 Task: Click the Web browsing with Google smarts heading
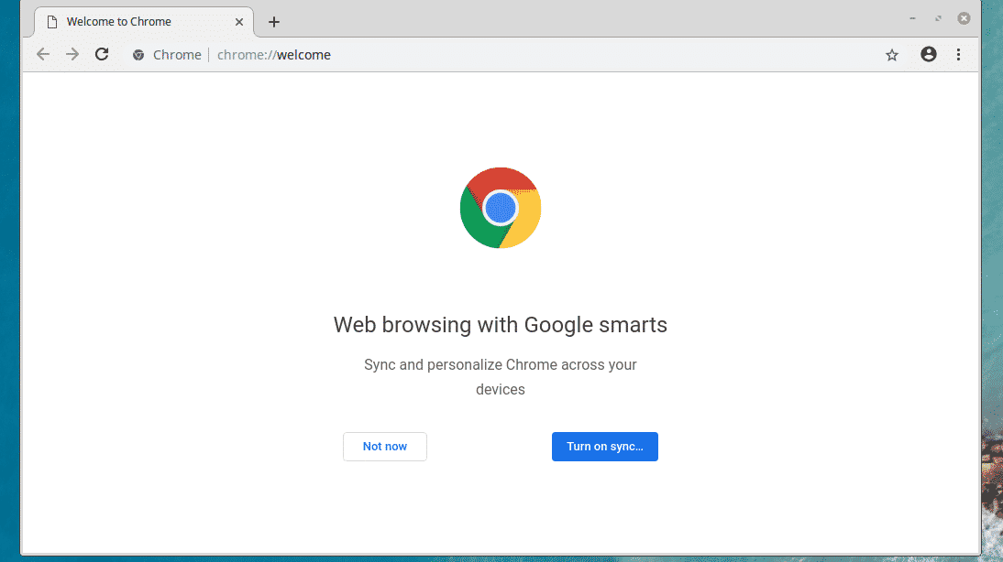pos(501,325)
